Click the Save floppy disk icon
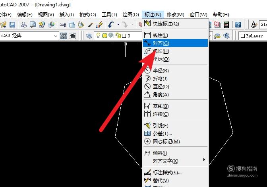267x187 pixels. (12, 25)
